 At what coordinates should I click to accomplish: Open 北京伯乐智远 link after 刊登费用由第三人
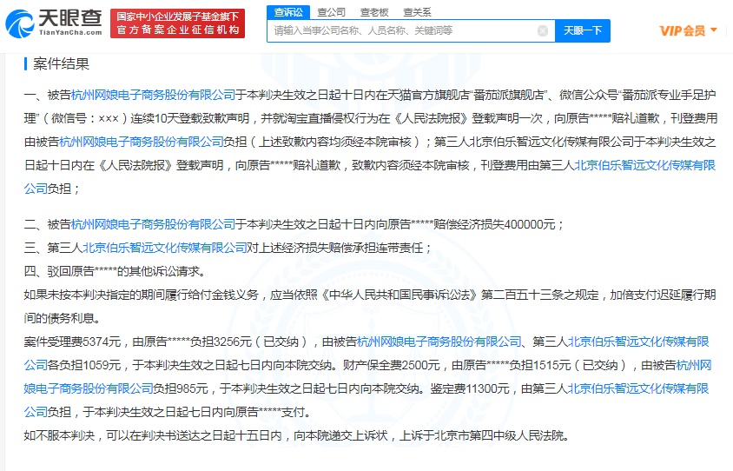click(x=644, y=165)
